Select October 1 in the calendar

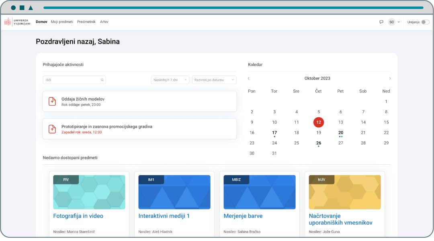coord(386,102)
